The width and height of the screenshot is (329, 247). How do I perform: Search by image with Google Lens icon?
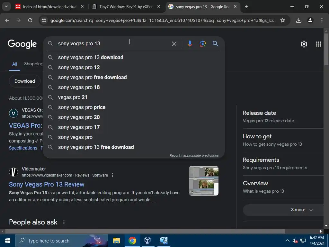click(x=203, y=44)
